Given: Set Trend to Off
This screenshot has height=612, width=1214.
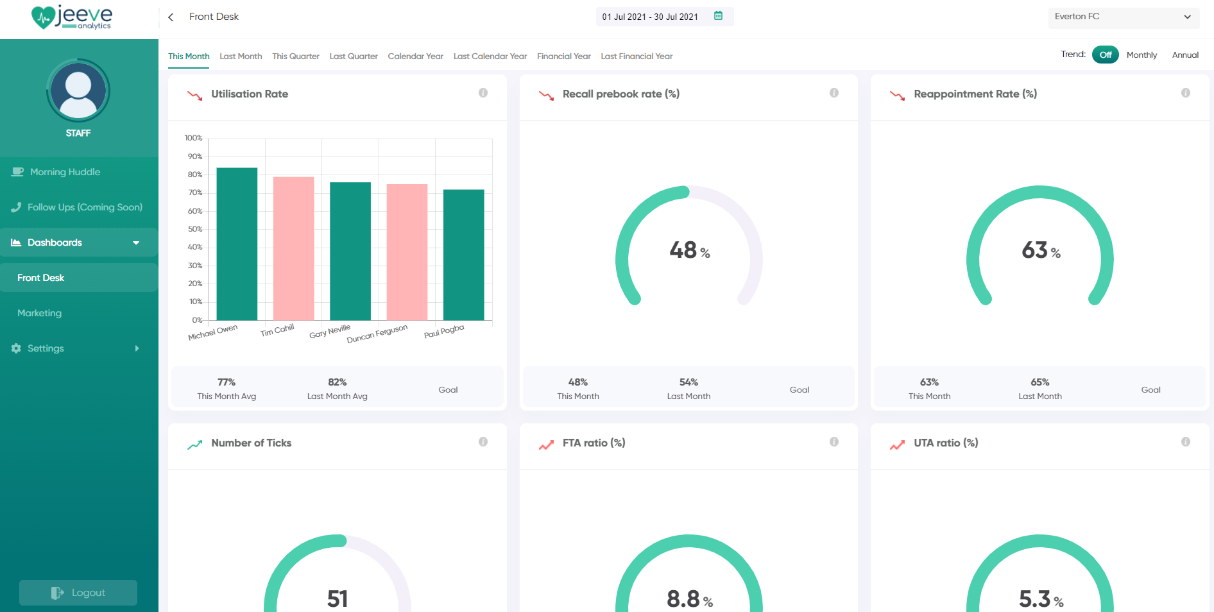Looking at the screenshot, I should click(1106, 55).
